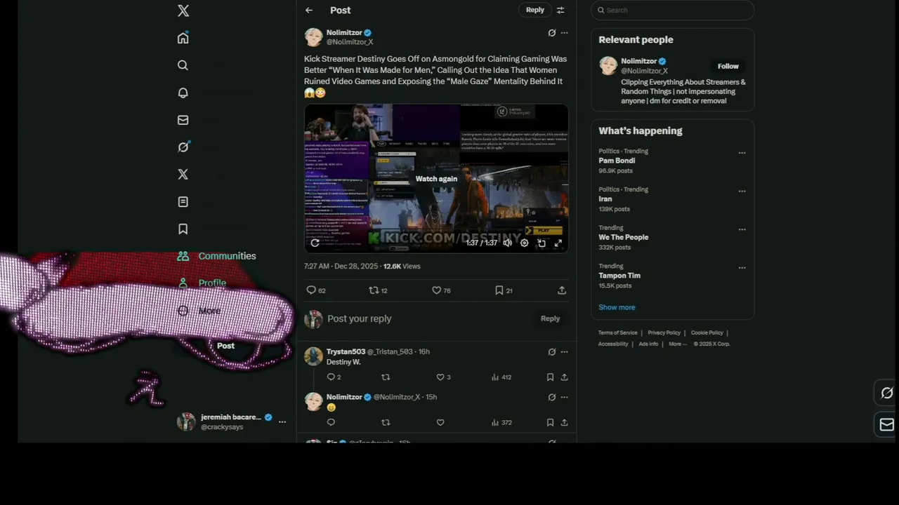This screenshot has height=505, width=899.
Task: Reply to Nolimitzor's emoji comment
Action: pyautogui.click(x=331, y=422)
